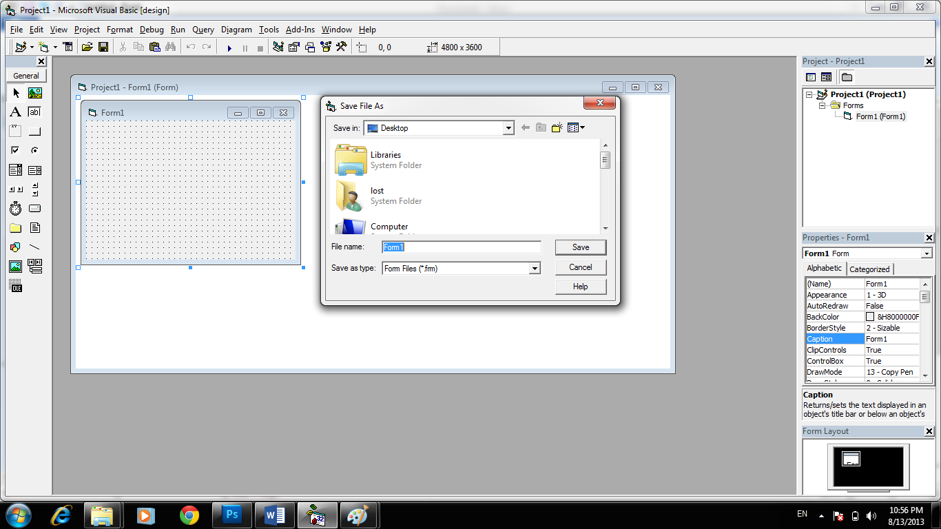Click the Save button in dialog
The width and height of the screenshot is (941, 529).
coord(581,247)
